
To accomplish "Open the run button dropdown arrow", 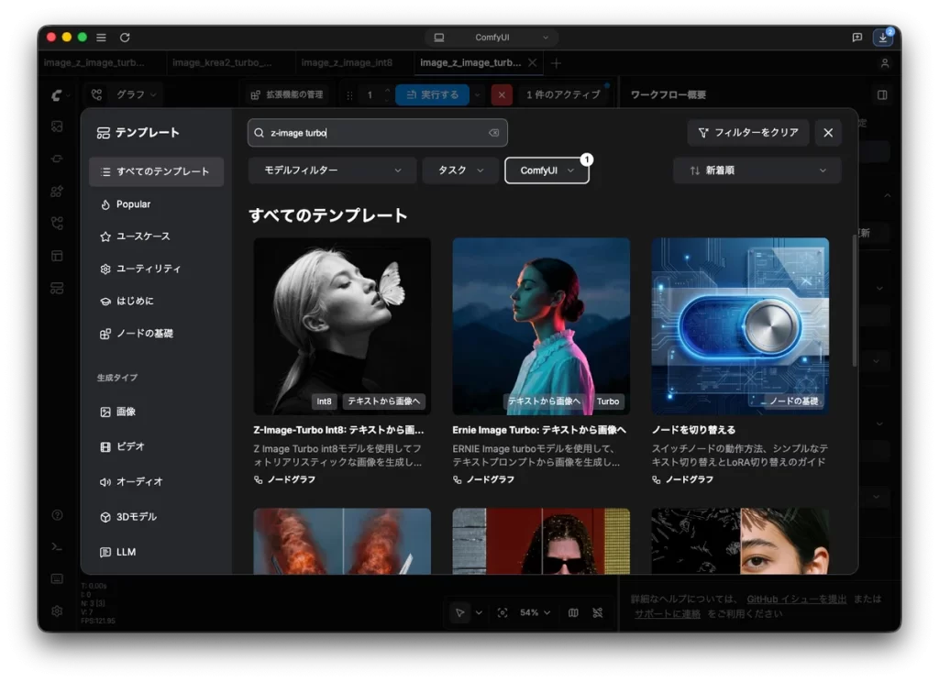I will pos(477,94).
